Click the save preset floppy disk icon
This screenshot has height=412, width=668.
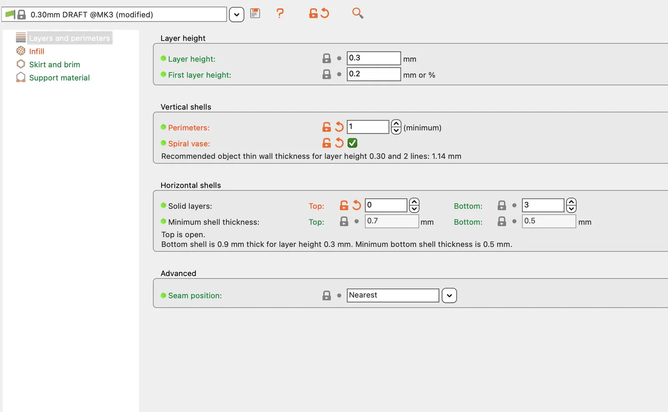255,13
